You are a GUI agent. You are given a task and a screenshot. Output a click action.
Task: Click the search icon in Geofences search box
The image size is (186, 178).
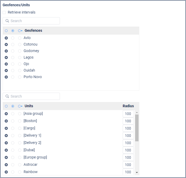point(7,21)
